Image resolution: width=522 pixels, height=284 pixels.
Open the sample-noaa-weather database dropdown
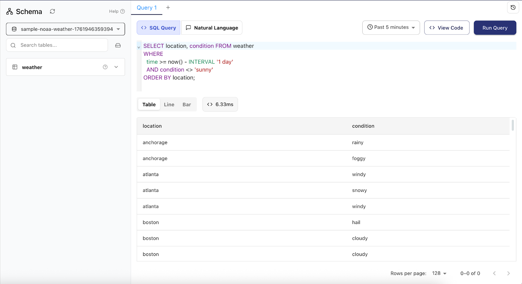pyautogui.click(x=65, y=29)
